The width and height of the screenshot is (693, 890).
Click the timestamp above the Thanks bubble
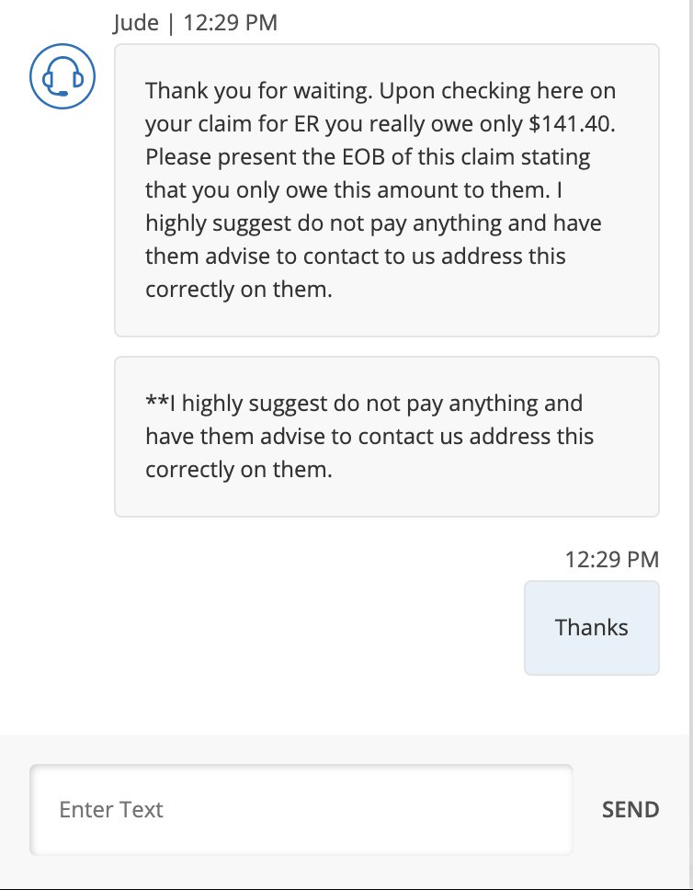(611, 559)
